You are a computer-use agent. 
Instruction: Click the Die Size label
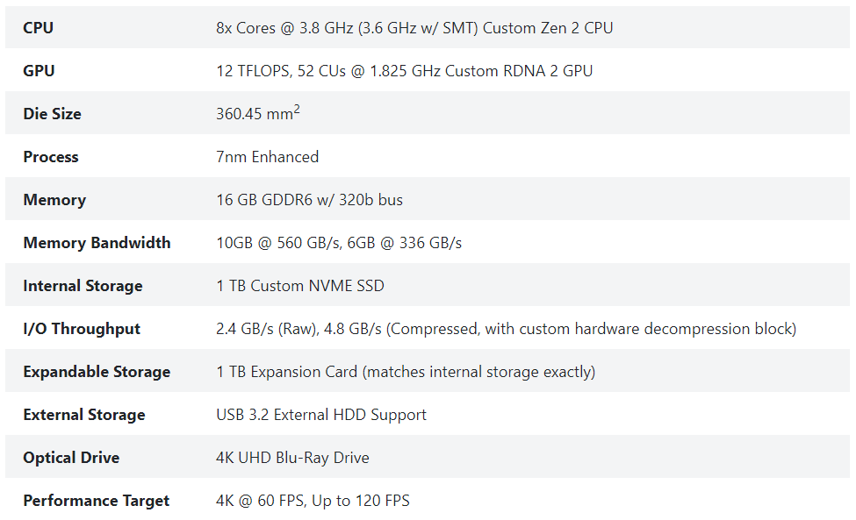(x=52, y=114)
